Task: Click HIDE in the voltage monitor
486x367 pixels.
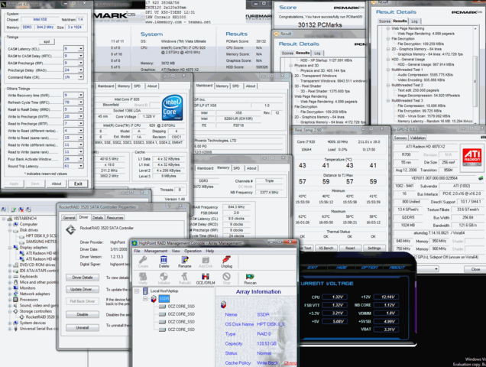Action: 342,268
